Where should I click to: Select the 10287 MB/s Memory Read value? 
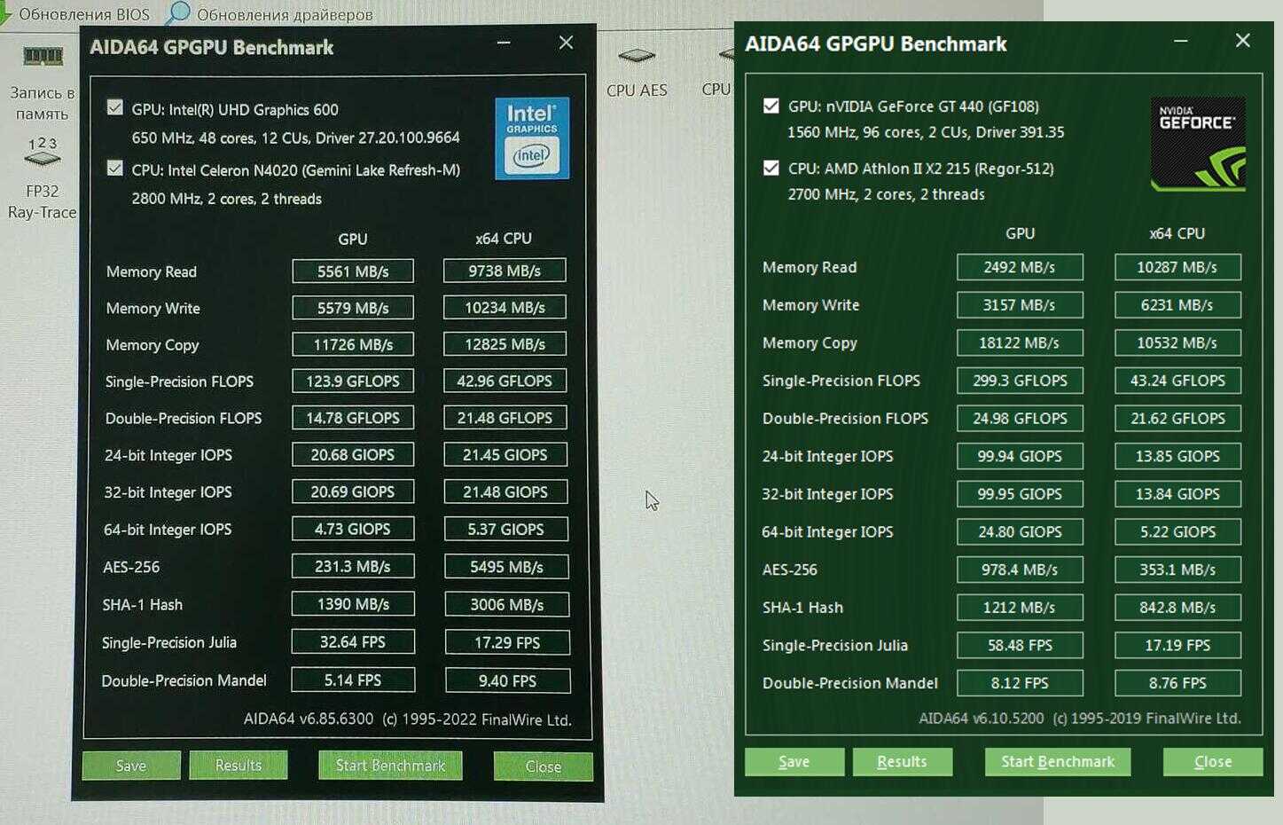point(1177,267)
